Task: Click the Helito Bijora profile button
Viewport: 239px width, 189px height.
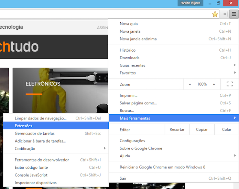Action: coord(190,3)
